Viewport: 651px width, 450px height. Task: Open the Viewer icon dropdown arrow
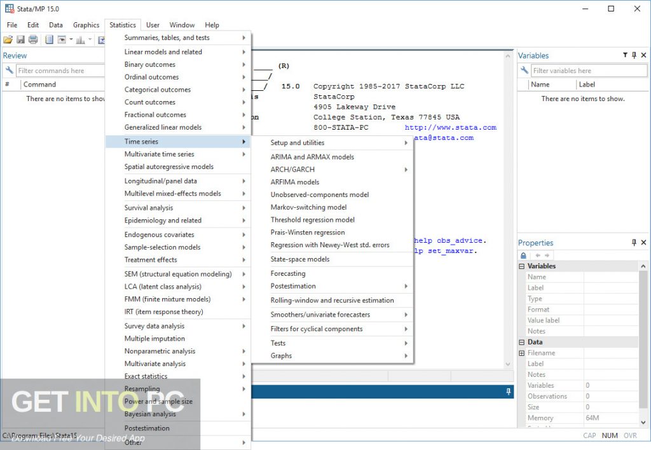point(71,40)
